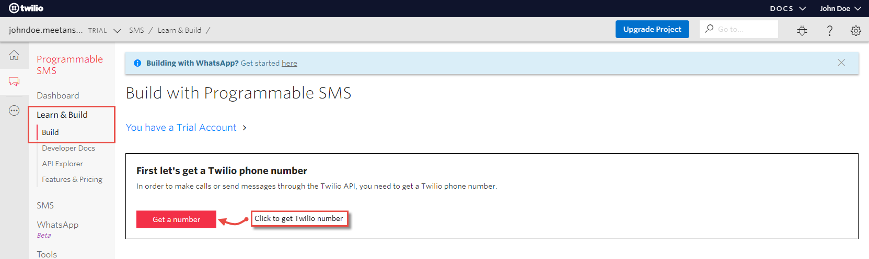Open all products ellipsis icon
The height and width of the screenshot is (259, 869).
point(14,110)
